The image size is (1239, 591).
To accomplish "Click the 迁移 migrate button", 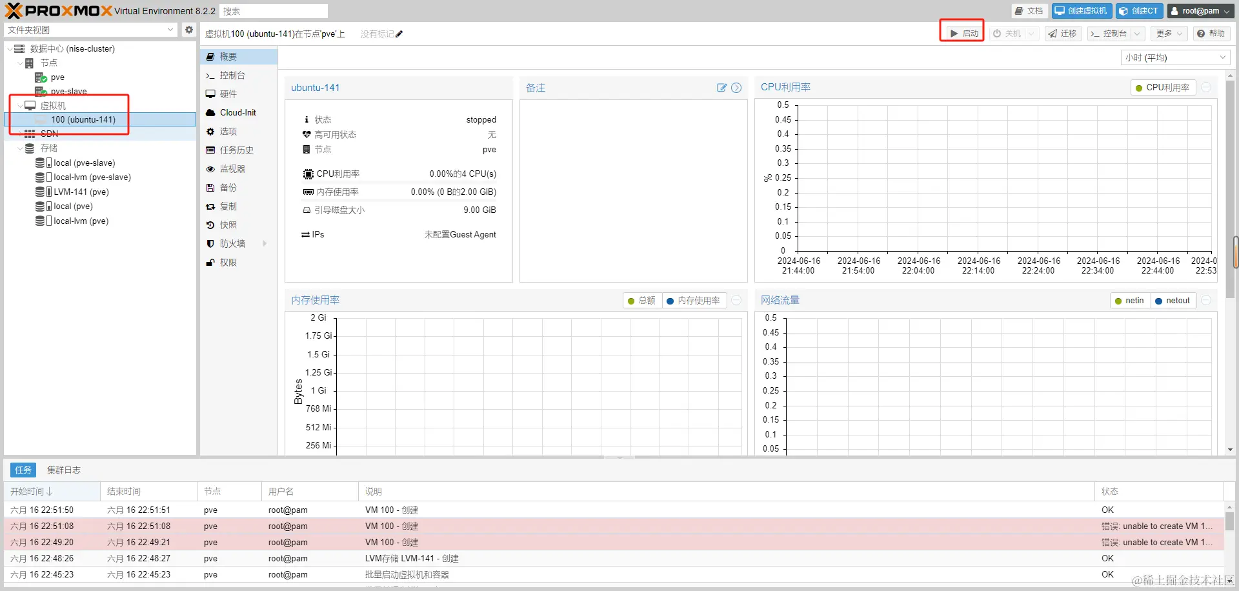I will (1063, 34).
